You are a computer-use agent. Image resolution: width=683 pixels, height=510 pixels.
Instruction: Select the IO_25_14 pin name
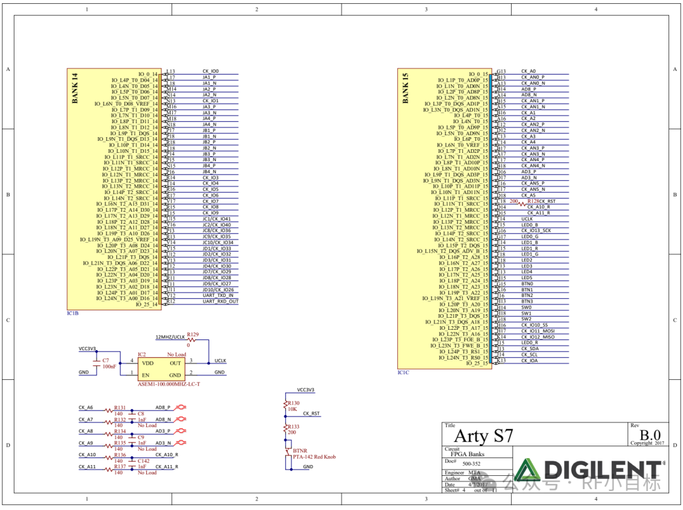click(x=146, y=305)
